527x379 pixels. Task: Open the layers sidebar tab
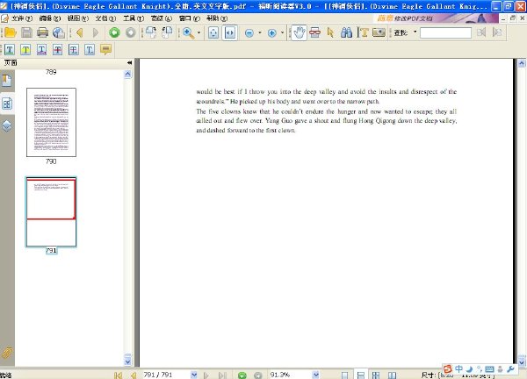(7, 125)
